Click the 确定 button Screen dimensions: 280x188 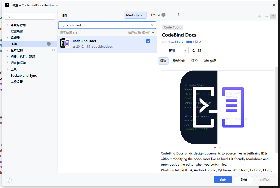coord(223,180)
